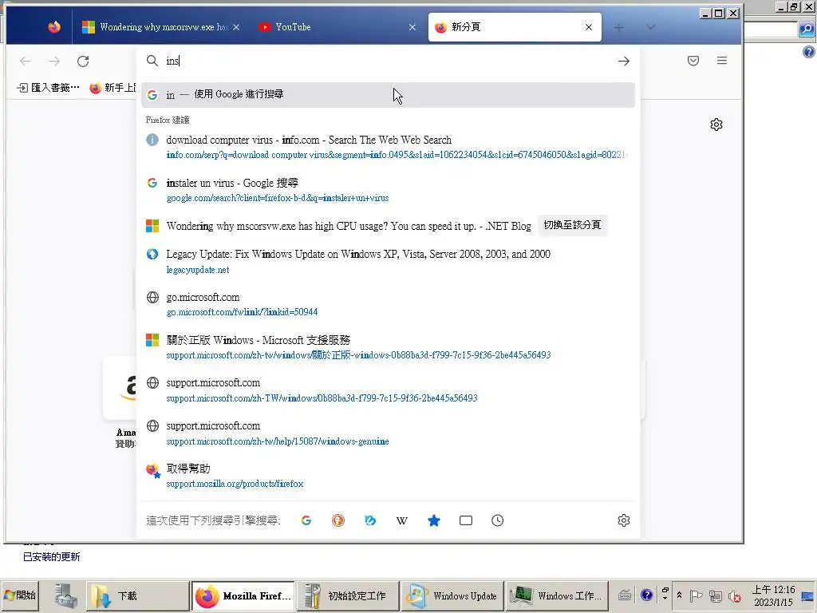Click the blue help icon in background window
817x613 pixels.
(809, 52)
